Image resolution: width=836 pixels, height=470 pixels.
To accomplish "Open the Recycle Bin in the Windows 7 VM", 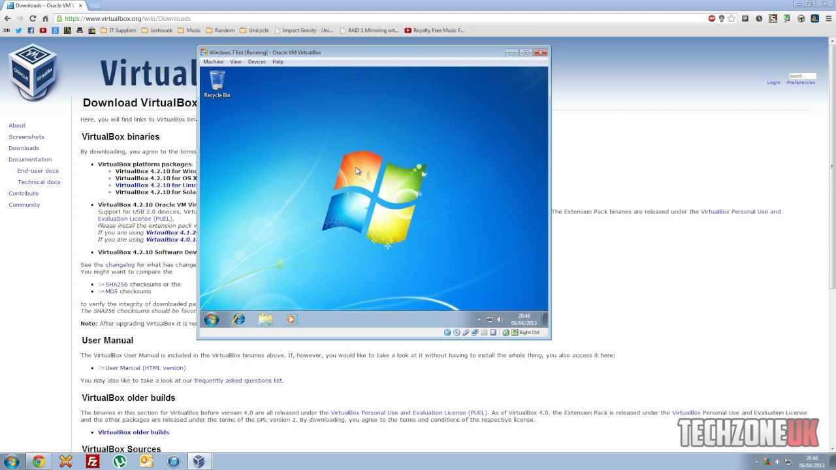I will click(x=217, y=84).
